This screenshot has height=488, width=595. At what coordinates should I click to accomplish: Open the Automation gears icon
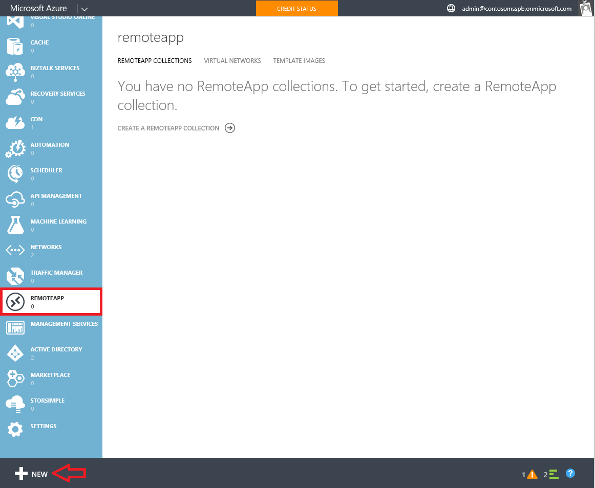15,149
